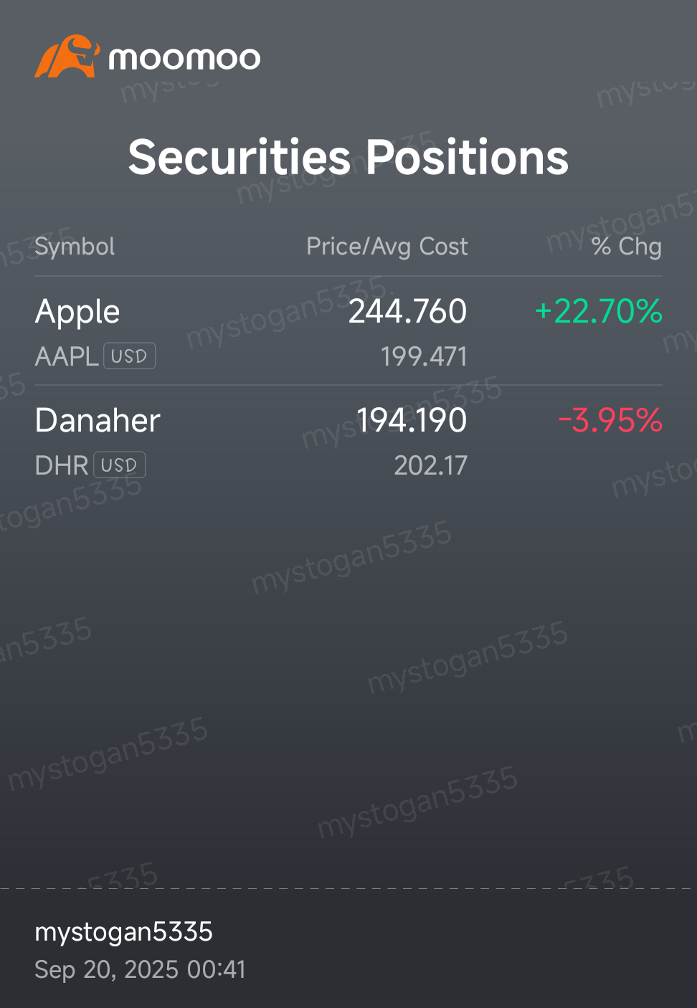Click the USD badge beside DHR
This screenshot has height=1008, width=697.
120,465
